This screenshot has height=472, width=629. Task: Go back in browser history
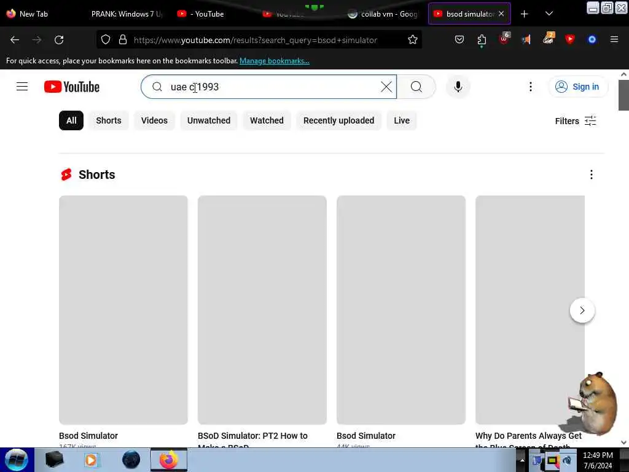[x=15, y=40]
